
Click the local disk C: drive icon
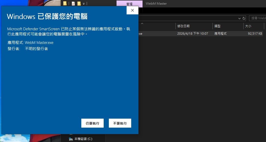[x=71, y=139]
